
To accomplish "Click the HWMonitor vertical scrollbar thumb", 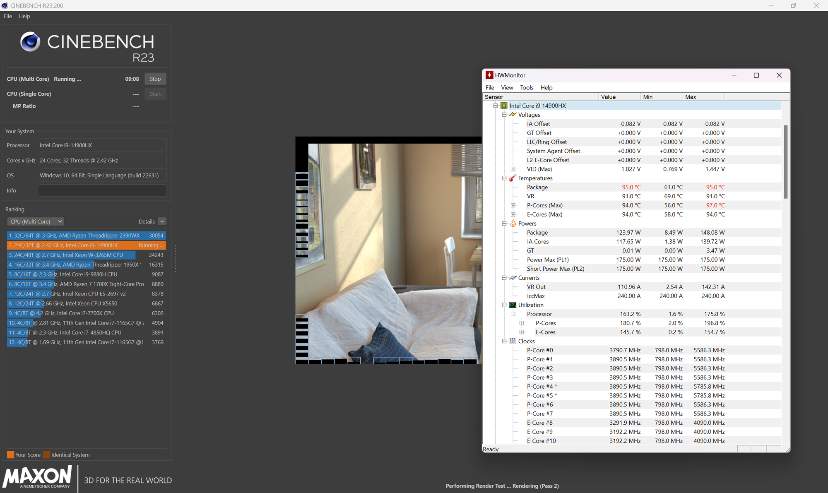I will coord(785,161).
